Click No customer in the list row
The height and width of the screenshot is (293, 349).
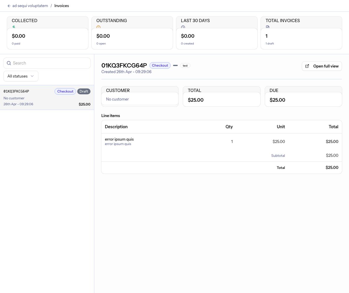[14, 98]
